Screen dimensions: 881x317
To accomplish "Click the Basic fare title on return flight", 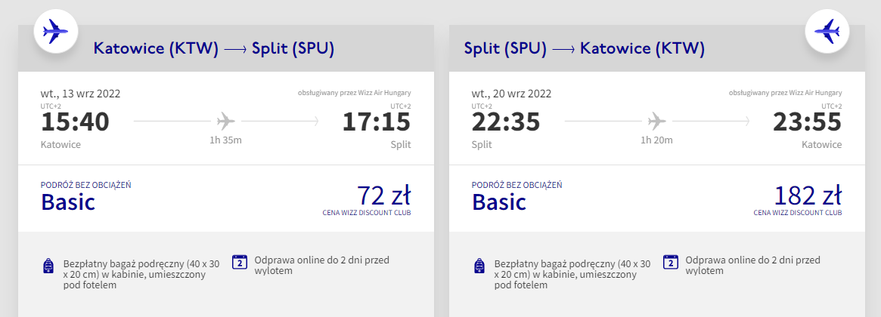I will click(499, 202).
